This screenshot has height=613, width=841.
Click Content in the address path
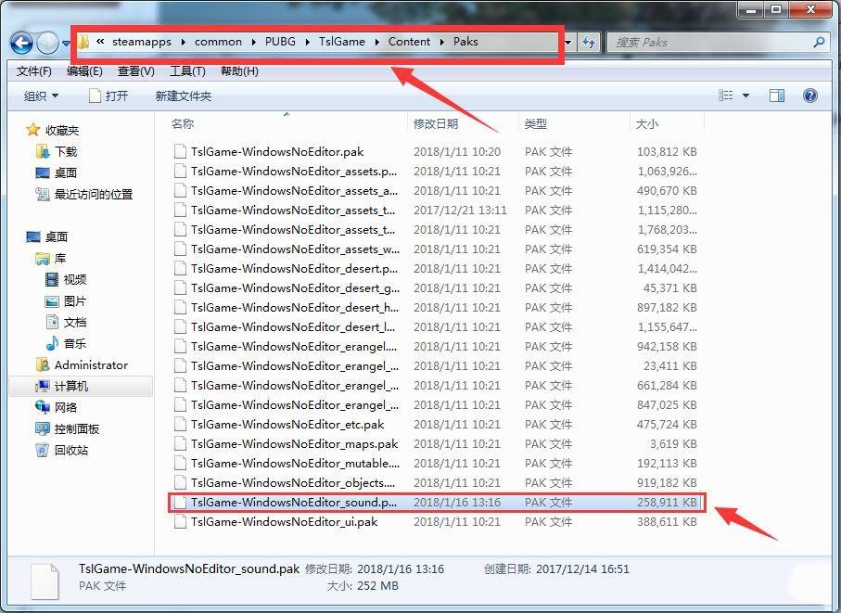[409, 42]
